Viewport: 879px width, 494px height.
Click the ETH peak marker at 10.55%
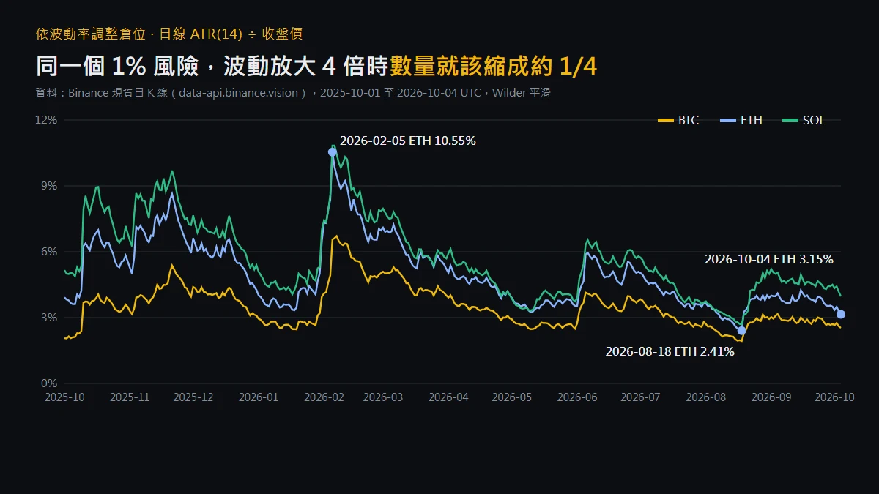coord(333,152)
